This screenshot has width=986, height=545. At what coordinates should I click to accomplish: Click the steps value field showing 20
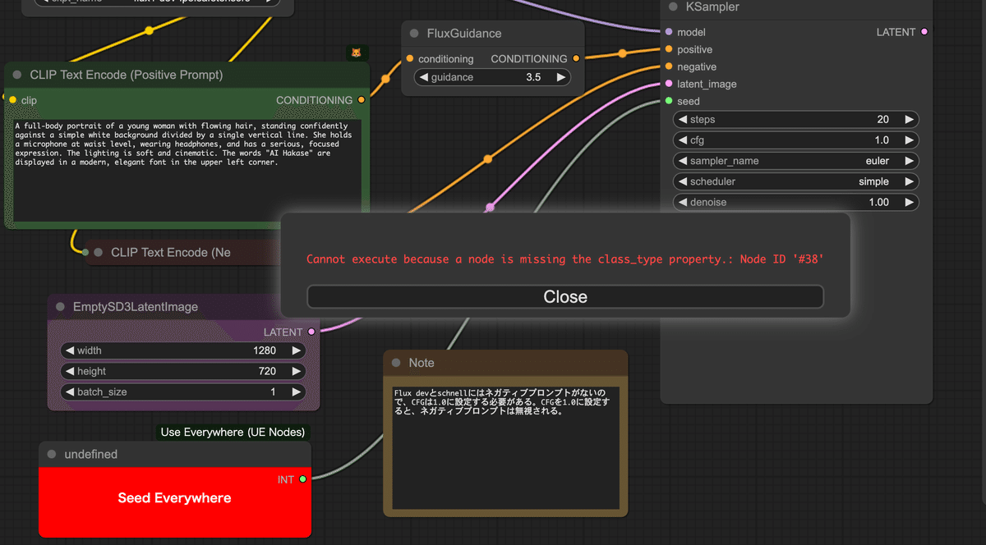(x=795, y=120)
